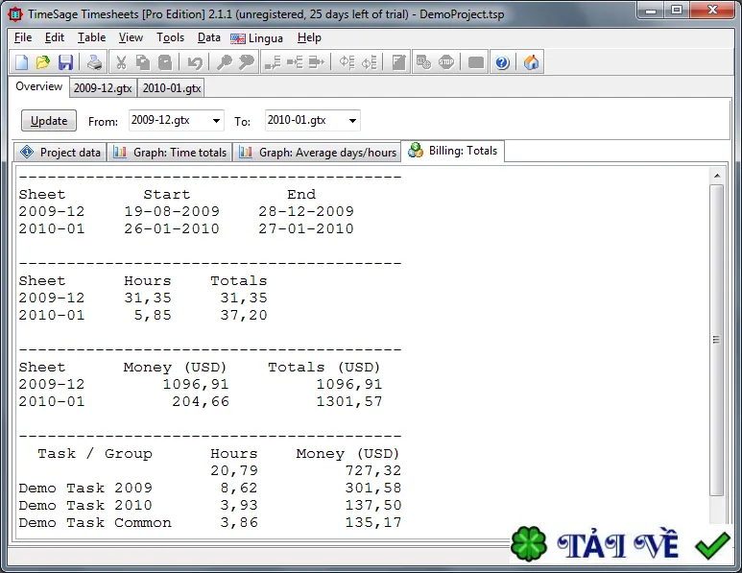The image size is (742, 573).
Task: Click the Undo arrow icon
Action: tap(195, 62)
